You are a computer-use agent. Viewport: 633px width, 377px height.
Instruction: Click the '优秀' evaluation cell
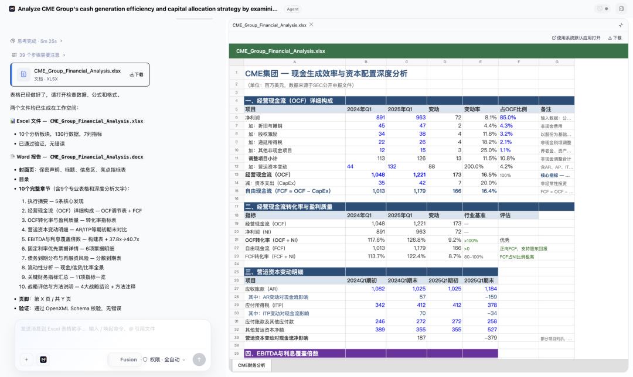(518, 240)
